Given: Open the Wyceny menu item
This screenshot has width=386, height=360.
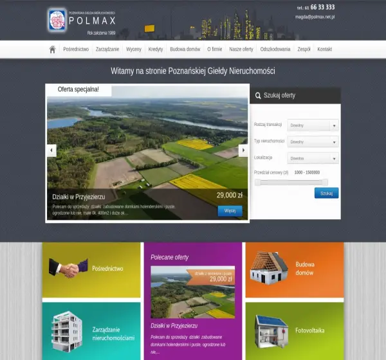Looking at the screenshot, I should pos(134,50).
